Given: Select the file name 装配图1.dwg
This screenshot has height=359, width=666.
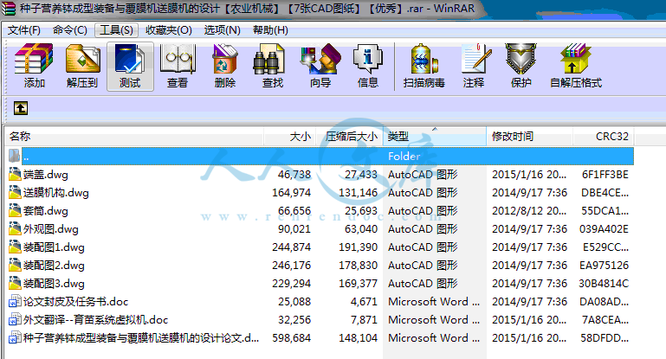Looking at the screenshot, I should click(54, 247).
